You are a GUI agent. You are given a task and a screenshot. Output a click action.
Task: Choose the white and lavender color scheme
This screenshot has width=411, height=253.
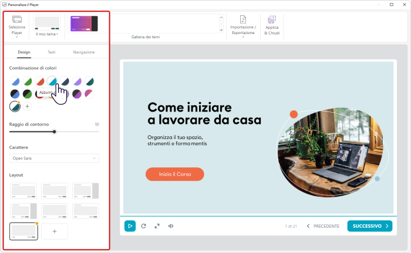click(77, 81)
